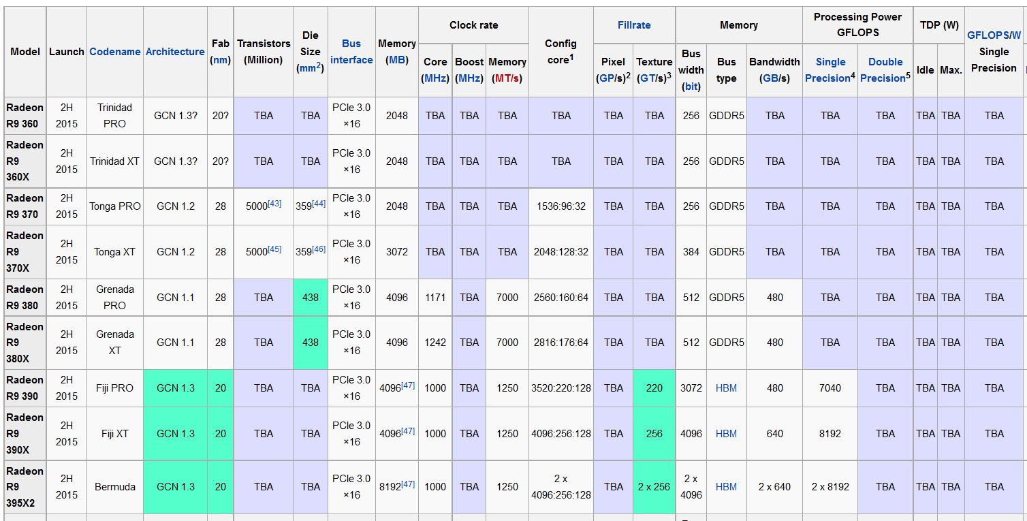Click the nm link under Fab
Screen dimensions: 1027x521
221,60
